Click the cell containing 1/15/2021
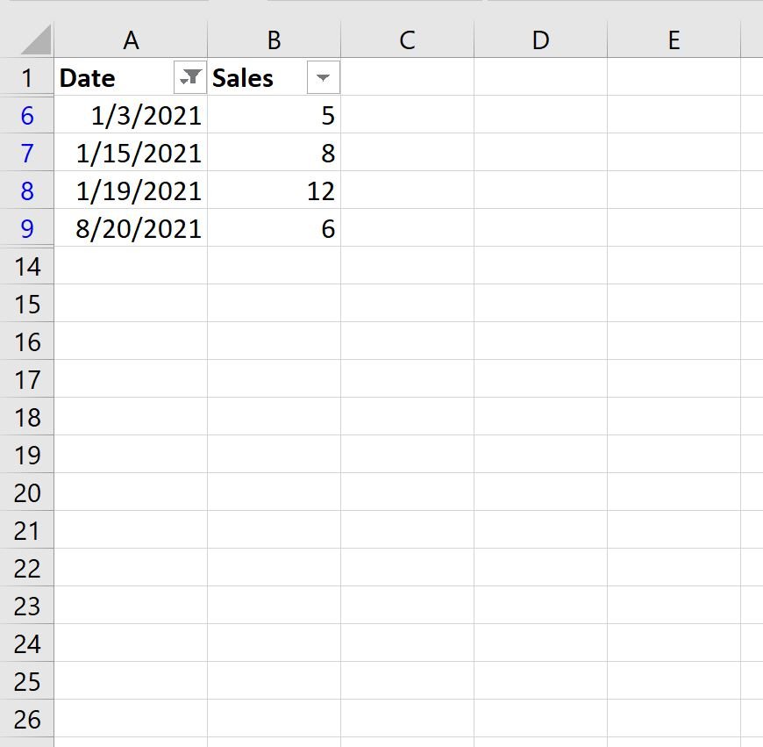This screenshot has width=763, height=747. 131,153
